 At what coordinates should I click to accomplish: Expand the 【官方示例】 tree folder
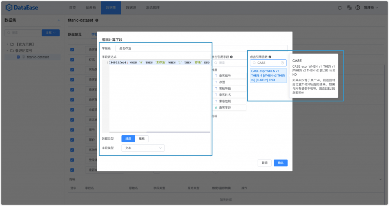click(x=7, y=44)
